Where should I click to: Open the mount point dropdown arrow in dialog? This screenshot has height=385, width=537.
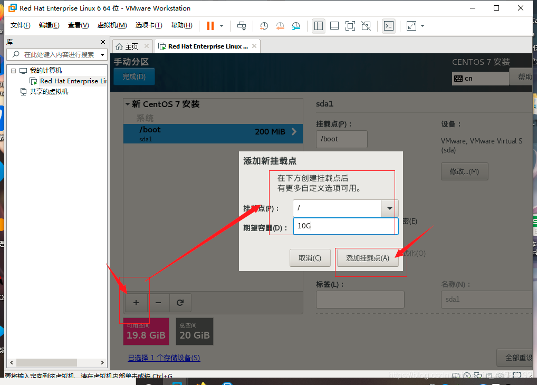pyautogui.click(x=390, y=208)
